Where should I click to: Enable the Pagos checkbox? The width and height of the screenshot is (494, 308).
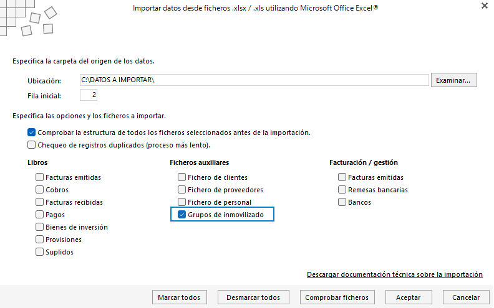coord(39,215)
